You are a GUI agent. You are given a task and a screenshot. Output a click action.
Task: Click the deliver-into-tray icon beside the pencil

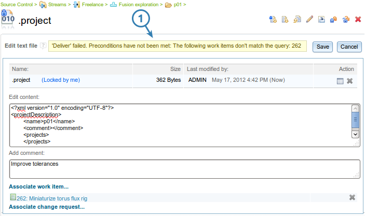[322, 20]
